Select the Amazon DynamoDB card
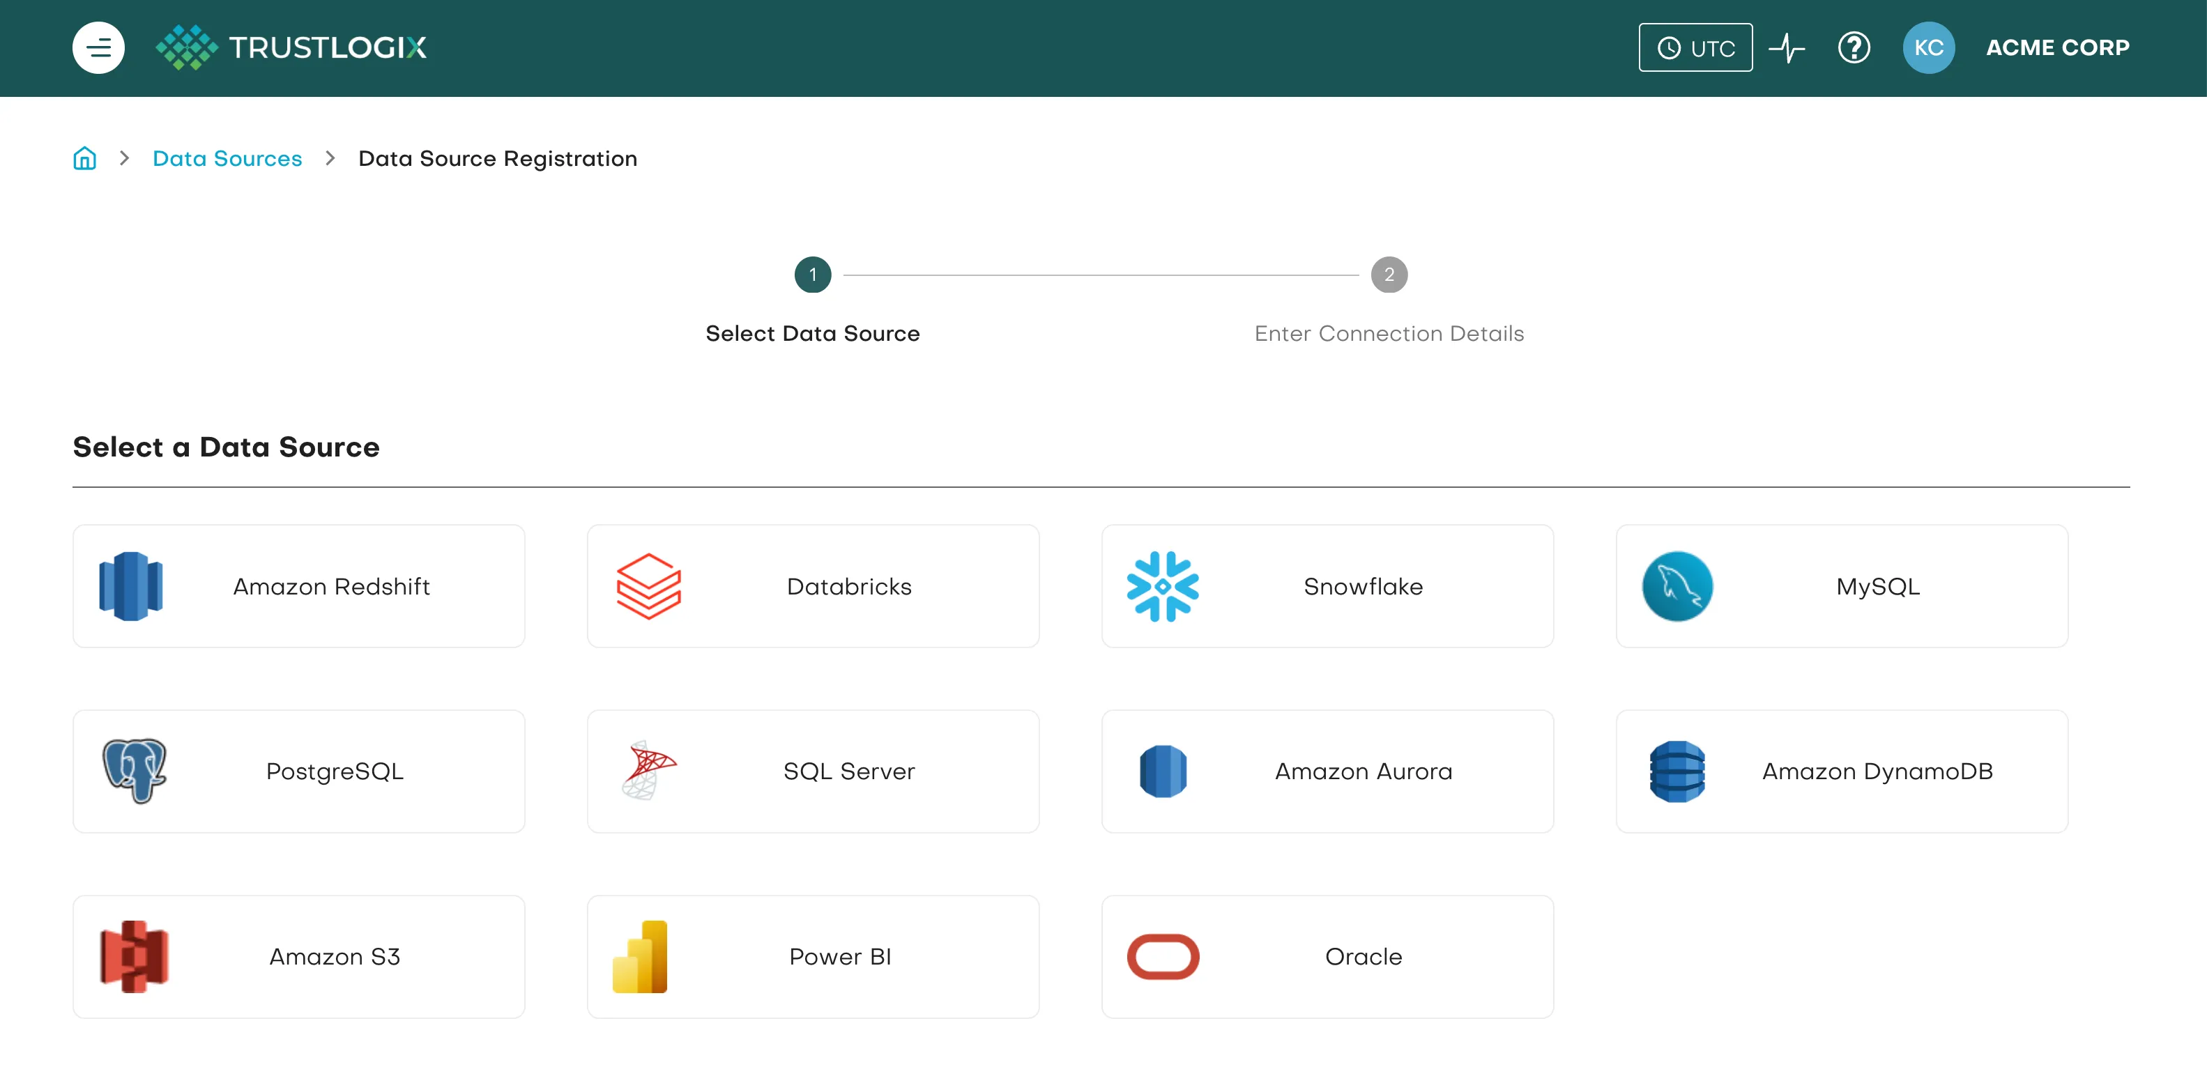 pos(1841,771)
